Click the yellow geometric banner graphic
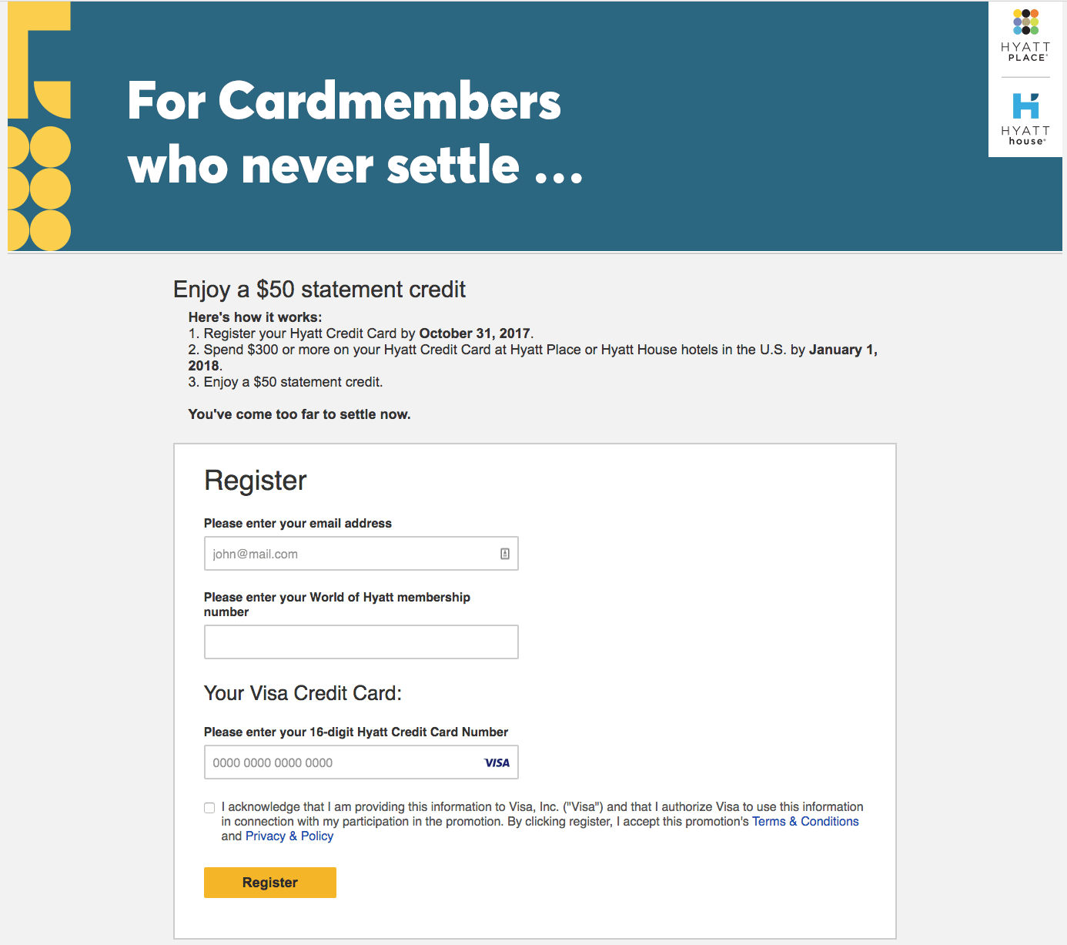Image resolution: width=1067 pixels, height=945 pixels. pyautogui.click(x=39, y=126)
